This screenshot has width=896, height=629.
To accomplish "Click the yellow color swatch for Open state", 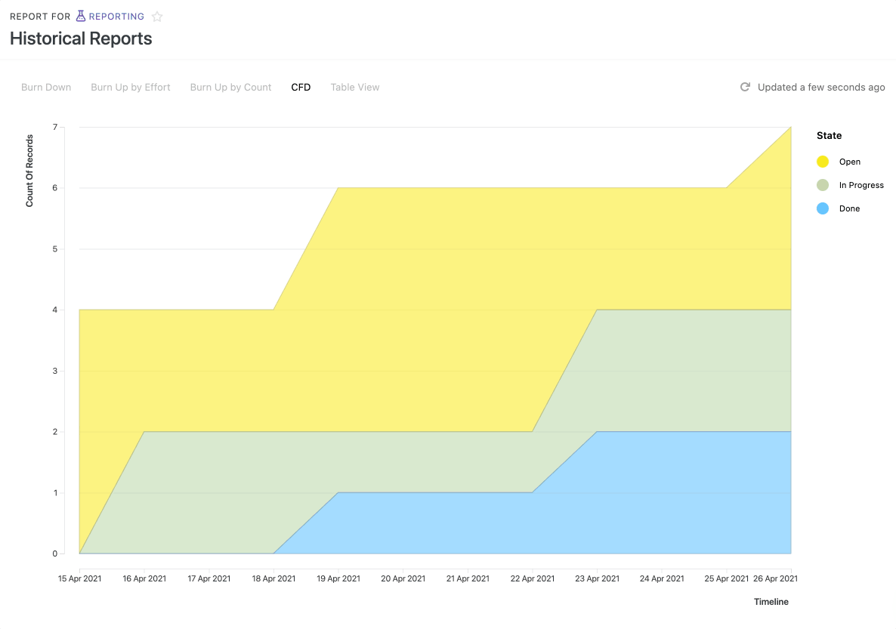I will click(x=823, y=161).
